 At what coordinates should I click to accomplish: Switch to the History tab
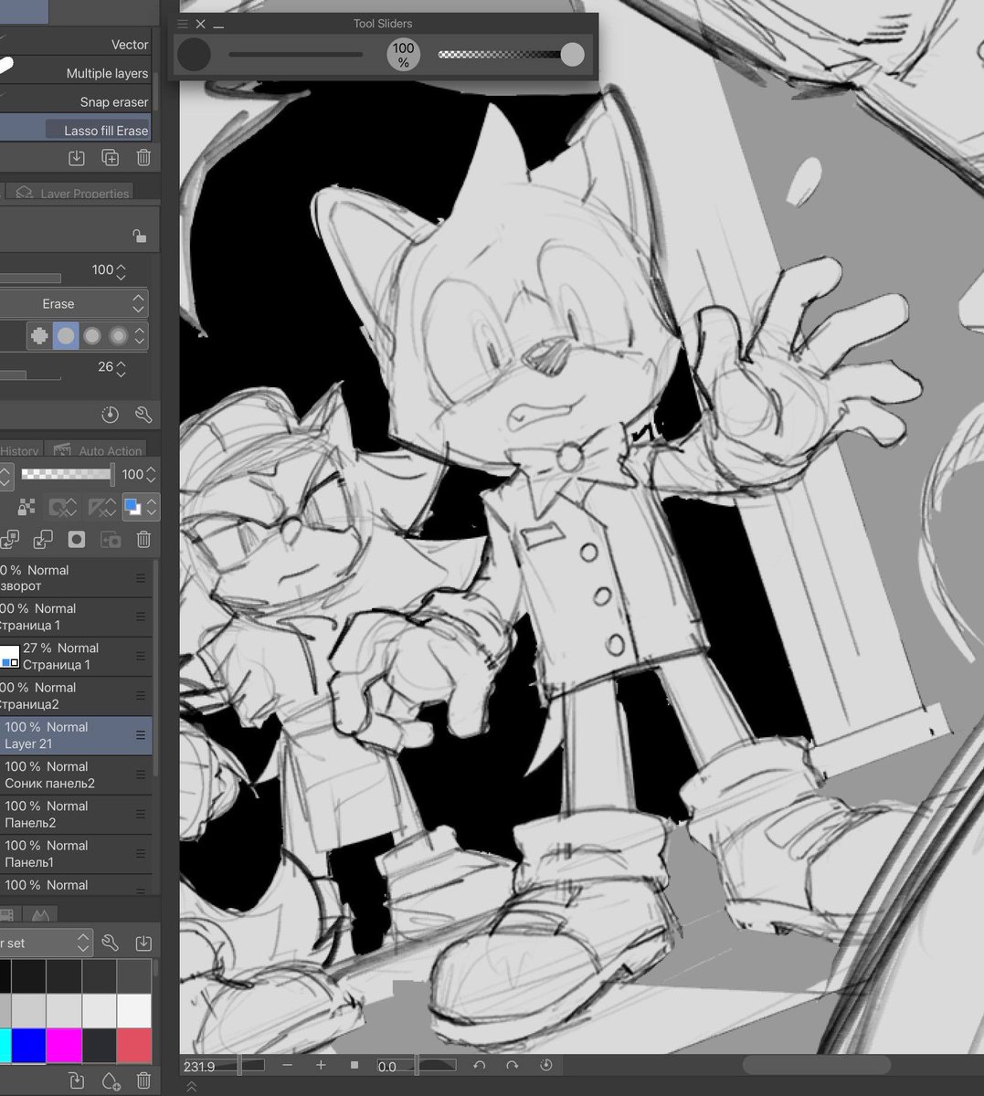click(19, 450)
